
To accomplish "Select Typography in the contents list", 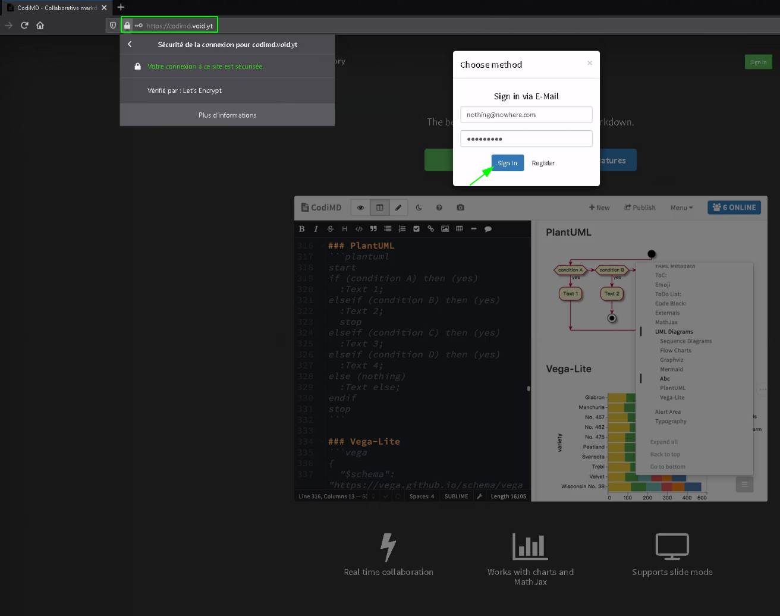I will click(x=671, y=421).
